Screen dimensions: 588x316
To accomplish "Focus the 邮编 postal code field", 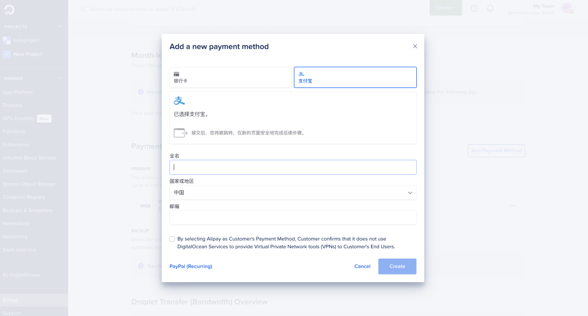I will [293, 218].
